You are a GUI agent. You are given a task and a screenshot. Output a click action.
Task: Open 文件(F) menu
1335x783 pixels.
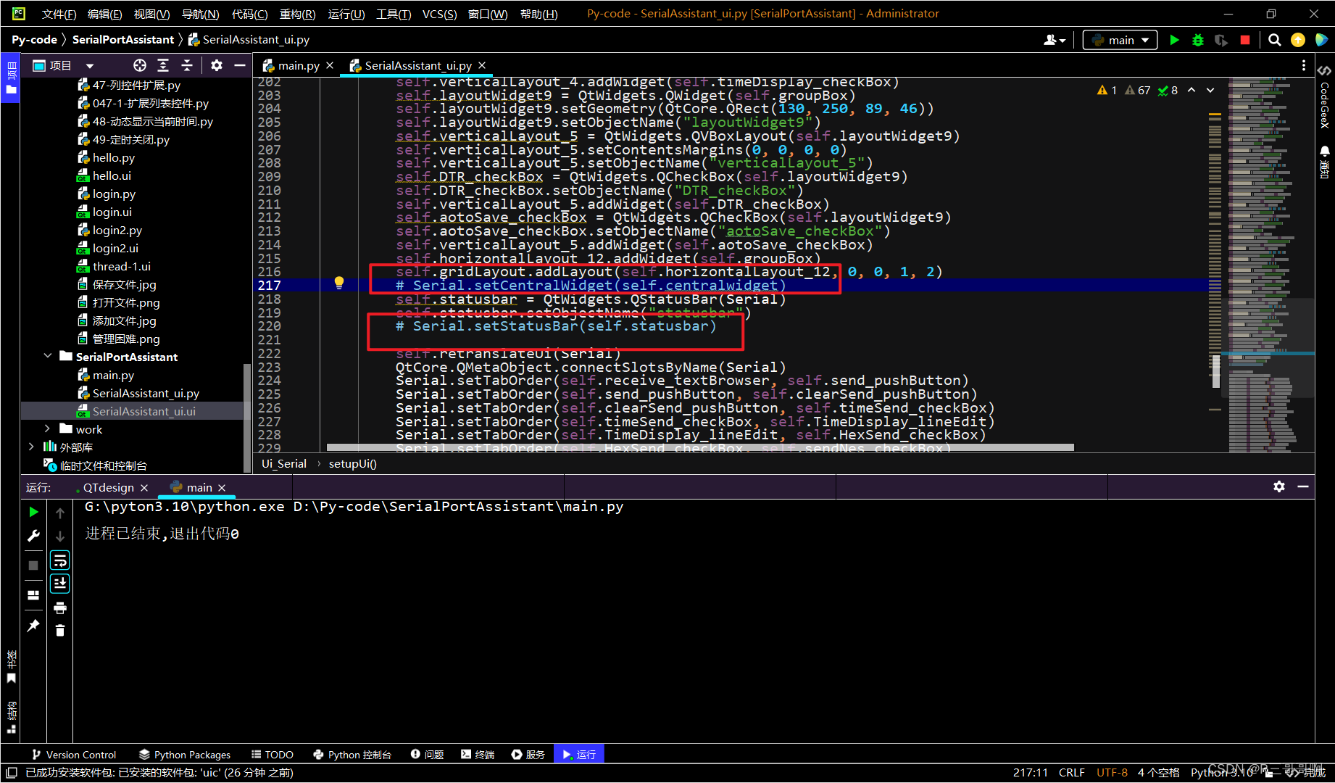coord(59,14)
